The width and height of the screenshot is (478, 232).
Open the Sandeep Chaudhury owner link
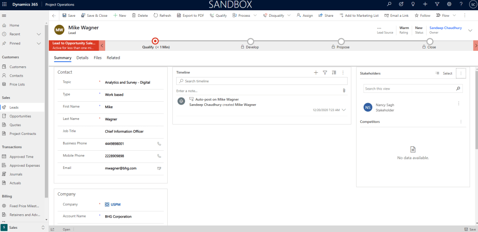445,28
